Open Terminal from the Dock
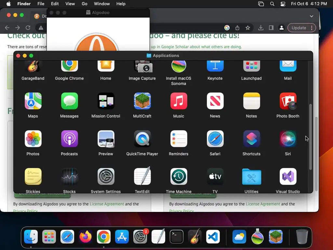Screen dimensions: 333x250 (x=177, y=237)
